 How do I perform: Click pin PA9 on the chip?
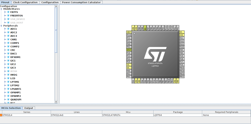tap(182, 50)
